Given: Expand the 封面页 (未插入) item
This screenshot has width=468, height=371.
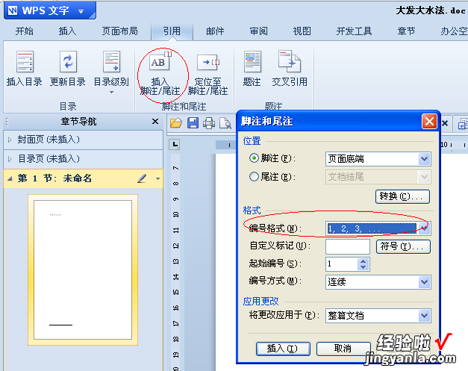Looking at the screenshot, I should click(10, 140).
